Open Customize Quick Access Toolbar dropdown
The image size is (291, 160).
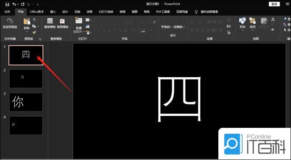(x=38, y=4)
